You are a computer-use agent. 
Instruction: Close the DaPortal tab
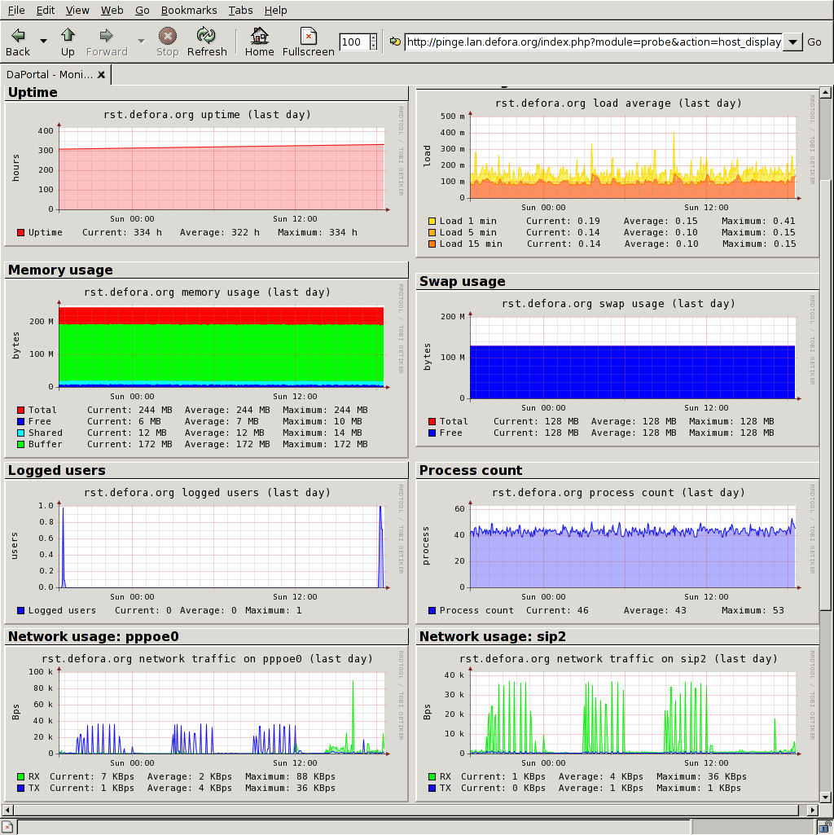point(101,75)
